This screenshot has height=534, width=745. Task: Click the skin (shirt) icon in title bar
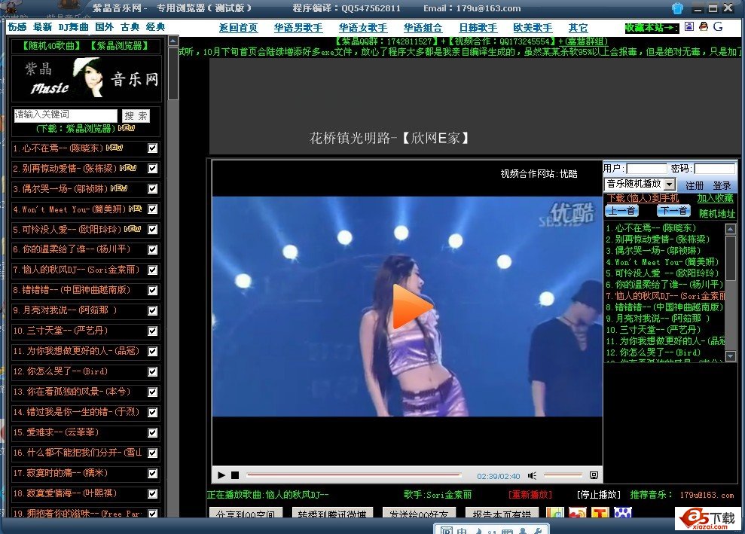(678, 8)
